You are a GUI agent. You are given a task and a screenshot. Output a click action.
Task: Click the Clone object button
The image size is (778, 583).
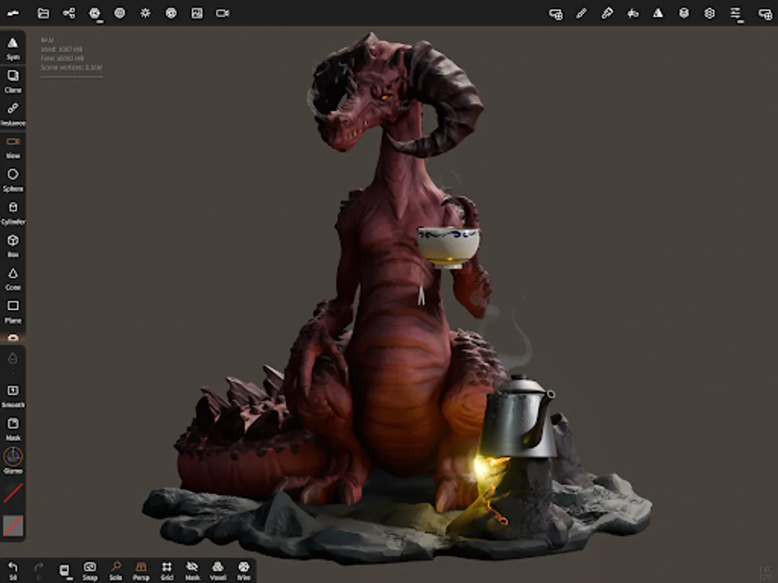pos(13,80)
